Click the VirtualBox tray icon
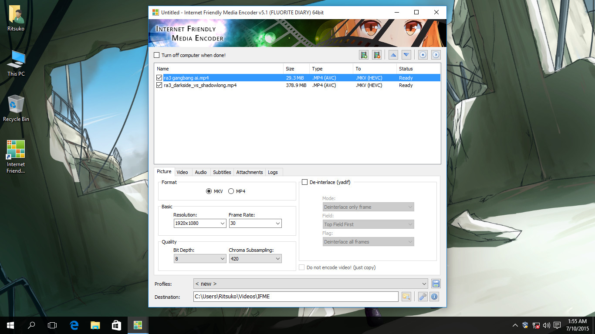This screenshot has height=334, width=595. coord(526,325)
